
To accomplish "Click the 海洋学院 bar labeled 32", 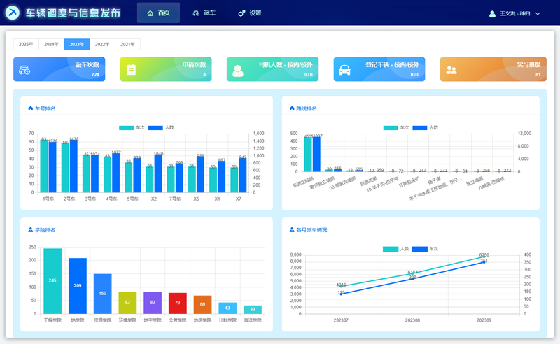I will pos(253,310).
